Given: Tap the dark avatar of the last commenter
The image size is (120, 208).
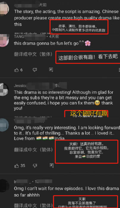Looking at the screenshot, I should [x=4, y=186].
